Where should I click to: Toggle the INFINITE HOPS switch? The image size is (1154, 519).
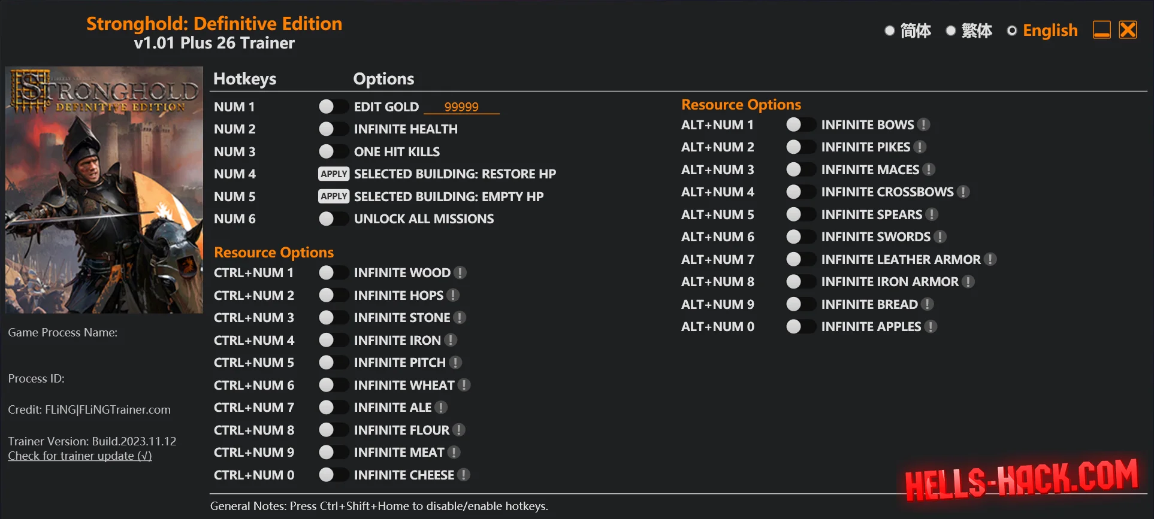pos(333,295)
